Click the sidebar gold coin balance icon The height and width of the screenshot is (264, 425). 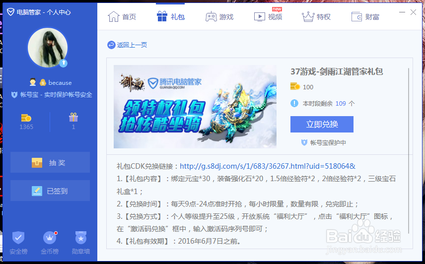click(x=26, y=118)
